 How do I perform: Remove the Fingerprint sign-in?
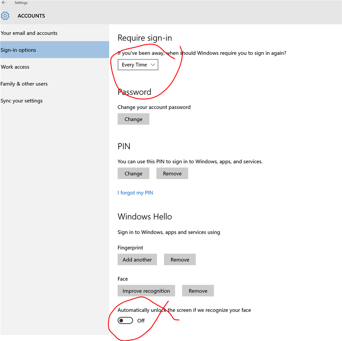click(180, 260)
